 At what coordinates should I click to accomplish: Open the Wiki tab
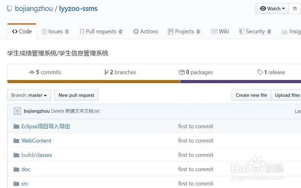(x=220, y=32)
